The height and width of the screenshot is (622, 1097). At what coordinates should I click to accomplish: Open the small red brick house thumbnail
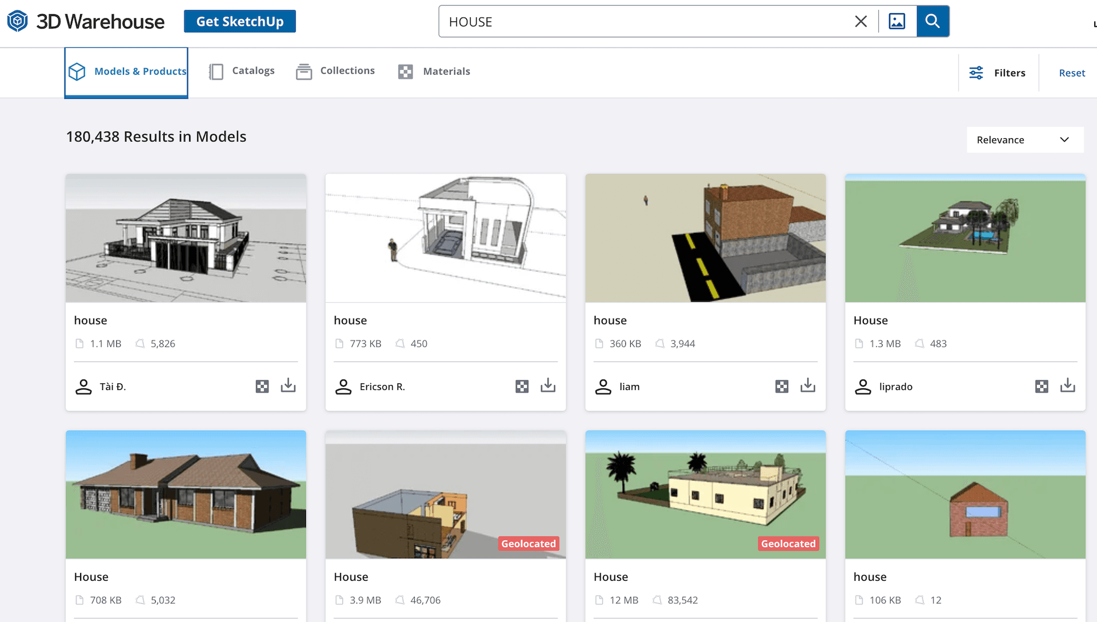pos(965,495)
